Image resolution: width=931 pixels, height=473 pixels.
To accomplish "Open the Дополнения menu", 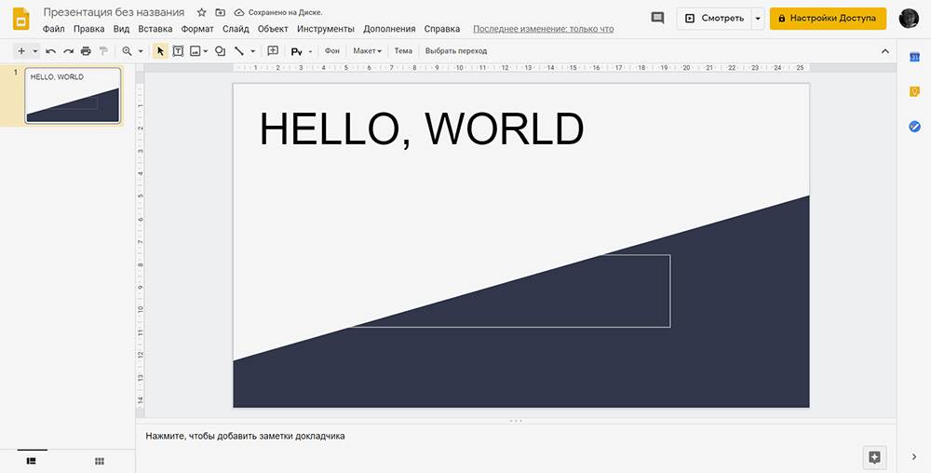I will pyautogui.click(x=389, y=29).
